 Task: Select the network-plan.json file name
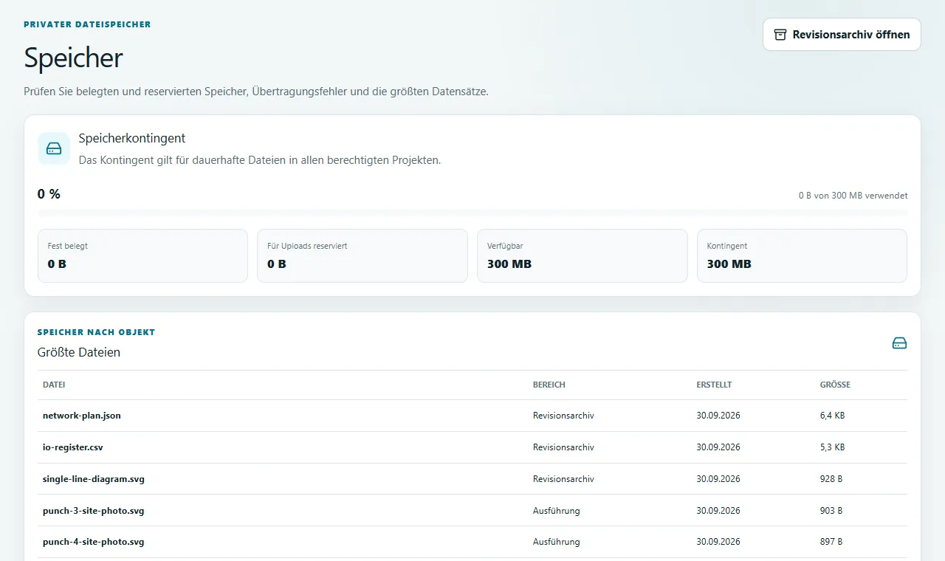click(x=82, y=416)
